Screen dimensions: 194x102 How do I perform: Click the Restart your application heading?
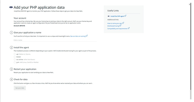(25, 69)
